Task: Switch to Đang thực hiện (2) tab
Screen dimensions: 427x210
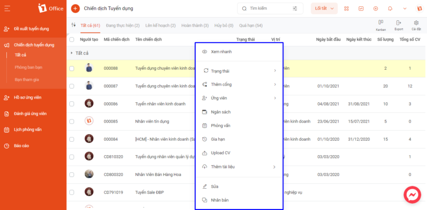Action: [x=123, y=26]
